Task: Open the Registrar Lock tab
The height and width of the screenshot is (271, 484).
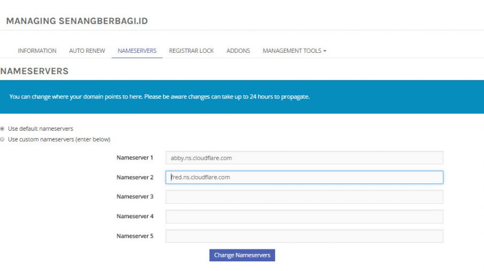Action: click(191, 51)
